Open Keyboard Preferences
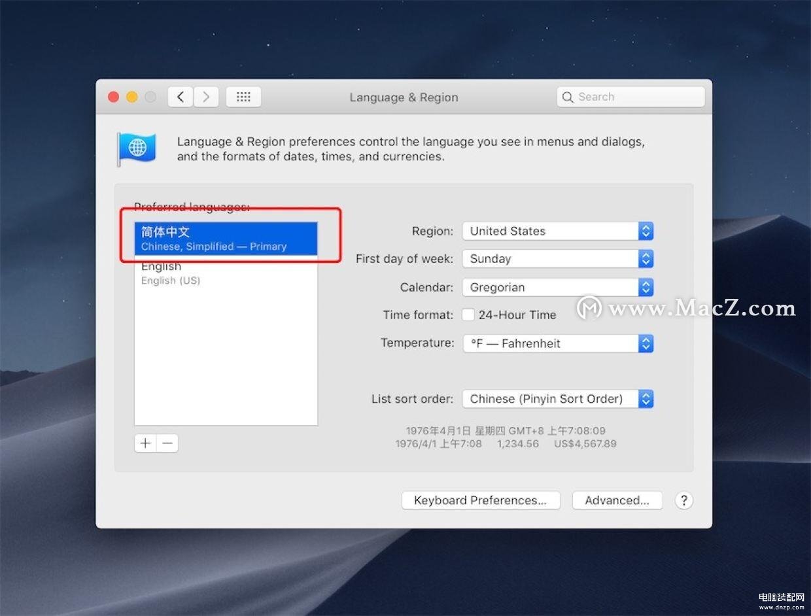Image resolution: width=811 pixels, height=616 pixels. point(481,500)
